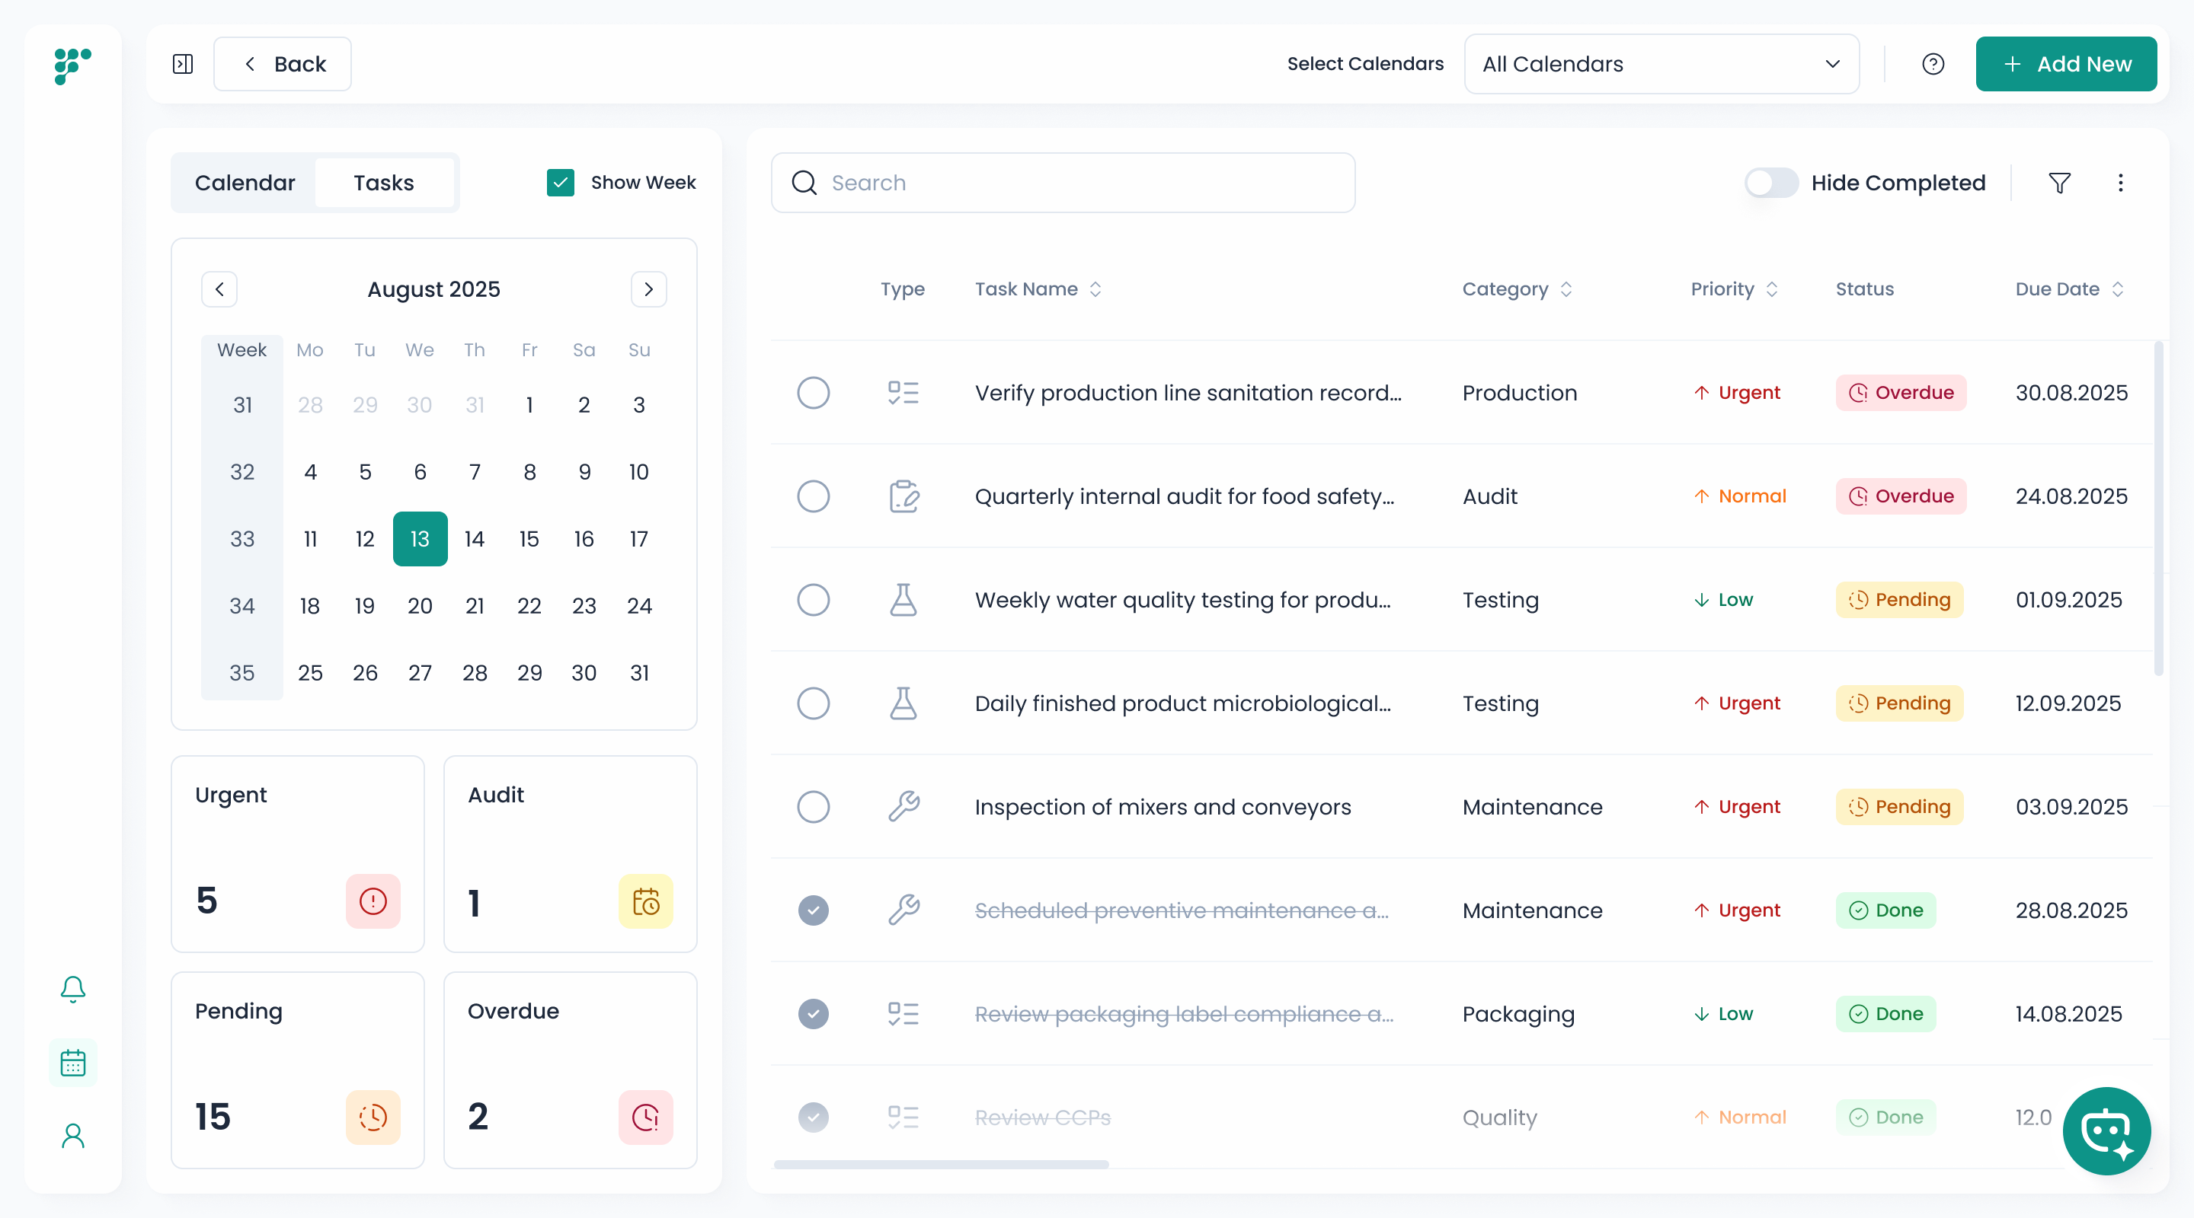Click wrench icon for Inspection of mixers row
Viewport: 2194px width, 1218px height.
pyautogui.click(x=903, y=806)
